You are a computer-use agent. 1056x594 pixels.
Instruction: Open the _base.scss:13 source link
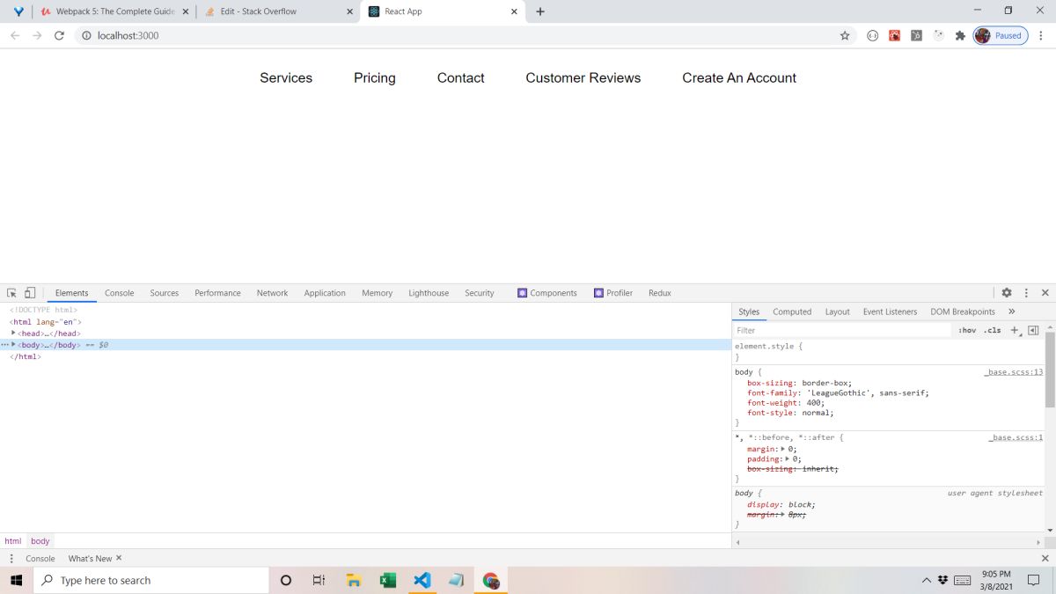[1014, 372]
